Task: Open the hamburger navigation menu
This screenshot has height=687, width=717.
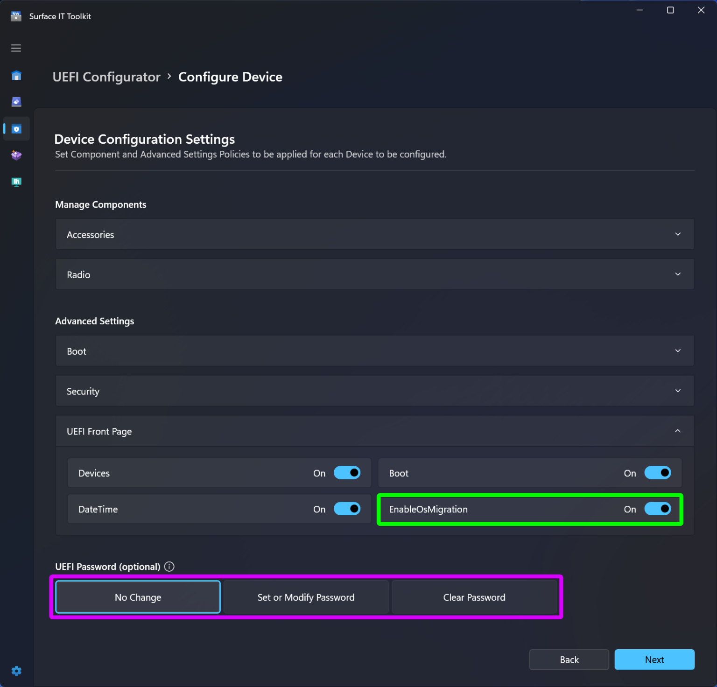Action: tap(16, 48)
